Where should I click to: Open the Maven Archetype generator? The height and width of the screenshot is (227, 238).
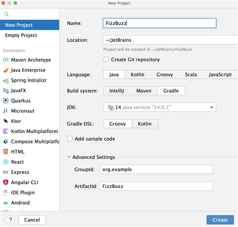point(30,60)
